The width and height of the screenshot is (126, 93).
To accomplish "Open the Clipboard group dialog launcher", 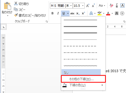I will pos(47,22).
